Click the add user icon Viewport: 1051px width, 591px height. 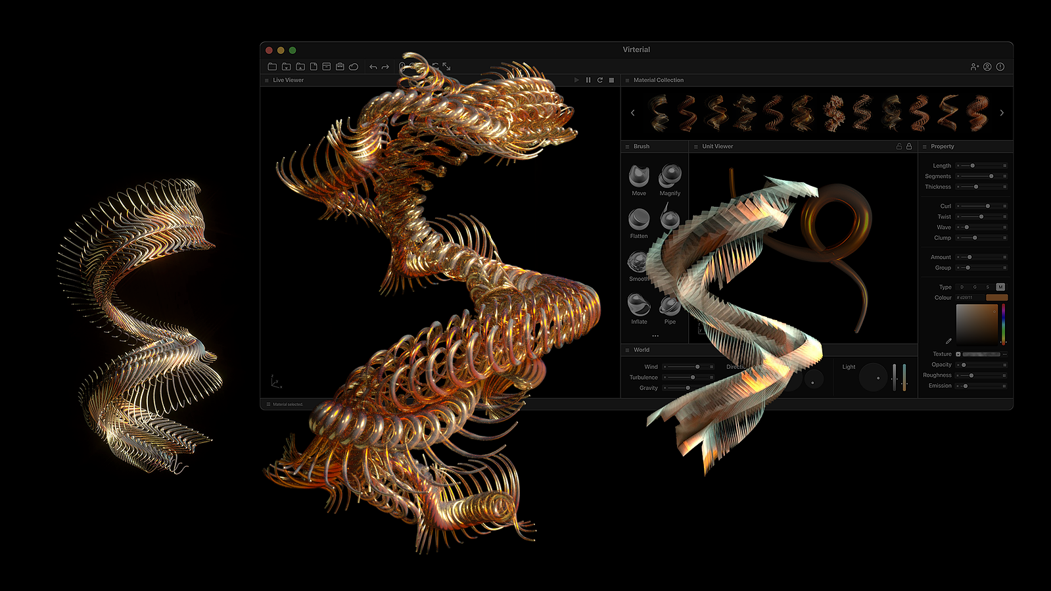pos(975,66)
